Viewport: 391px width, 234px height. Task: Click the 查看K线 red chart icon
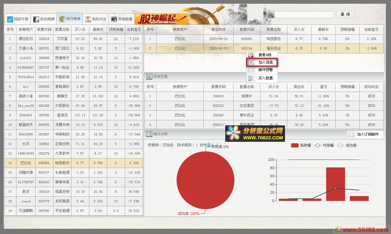coord(251,55)
